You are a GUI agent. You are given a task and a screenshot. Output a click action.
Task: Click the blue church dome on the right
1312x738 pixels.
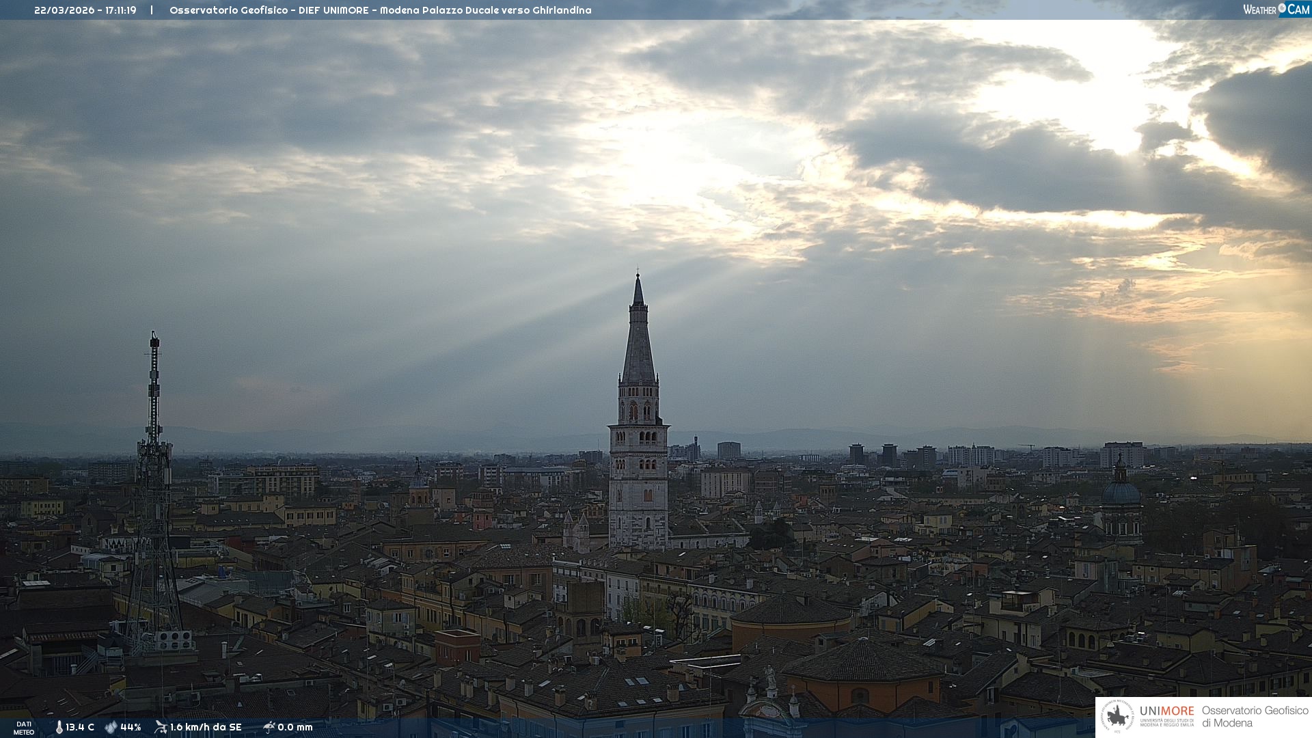coord(1121,493)
